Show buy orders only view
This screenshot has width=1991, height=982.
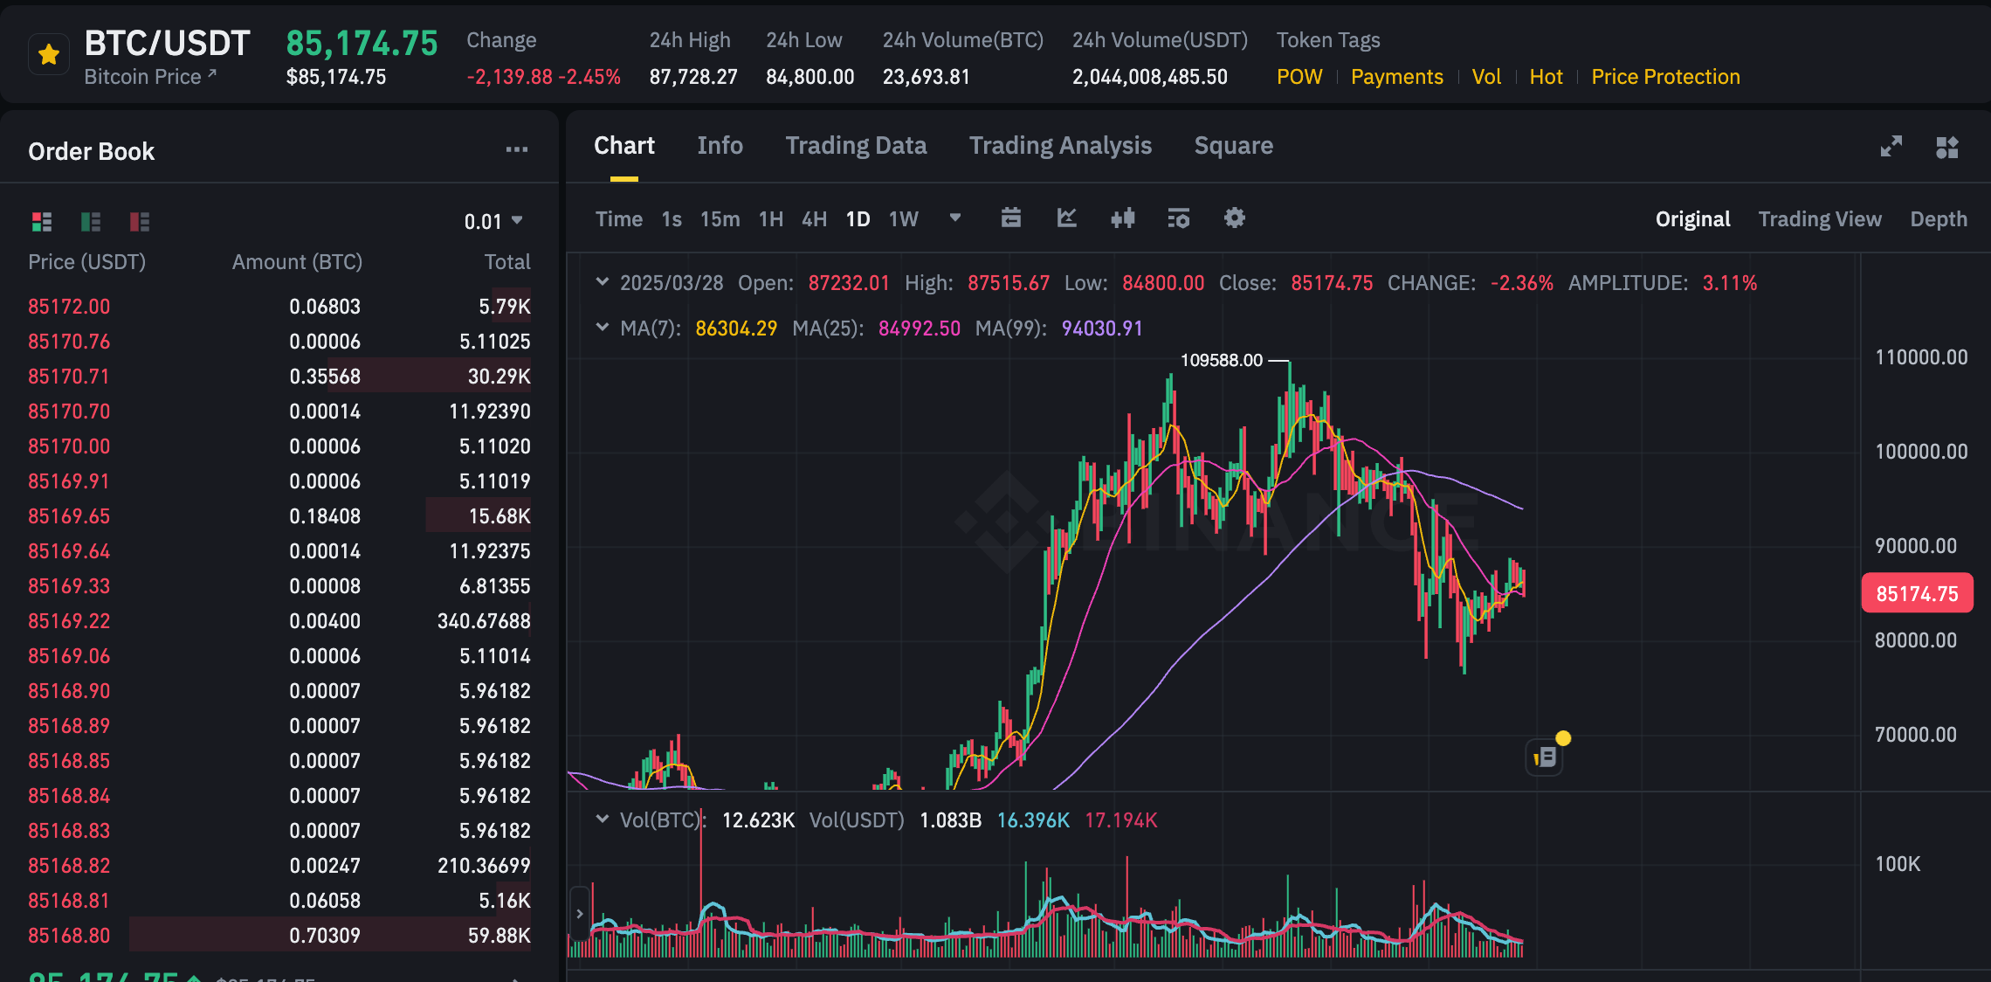pyautogui.click(x=90, y=221)
